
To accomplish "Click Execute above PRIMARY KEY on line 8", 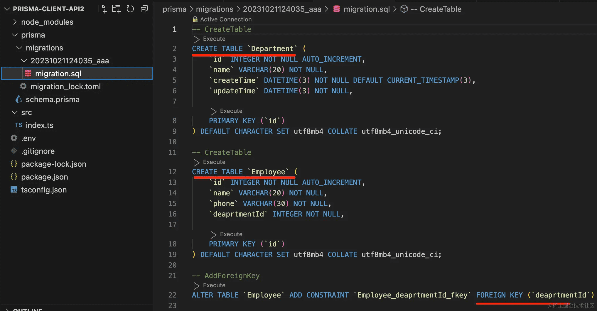I will click(231, 111).
